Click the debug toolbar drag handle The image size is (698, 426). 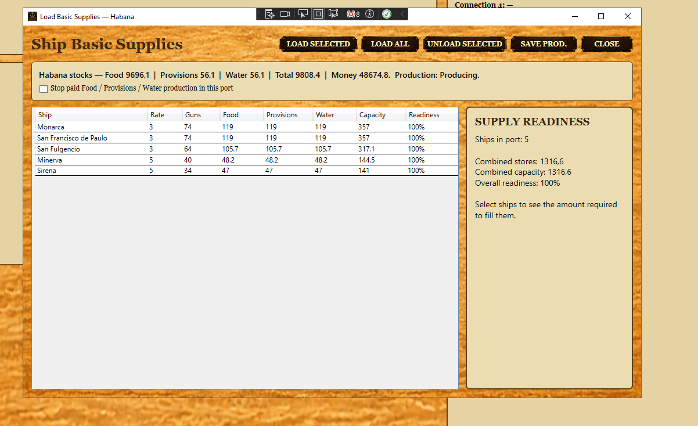(x=260, y=14)
